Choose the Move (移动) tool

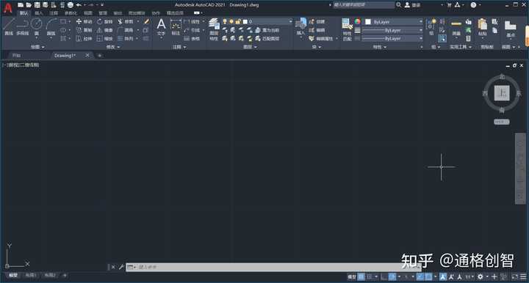[x=84, y=21]
